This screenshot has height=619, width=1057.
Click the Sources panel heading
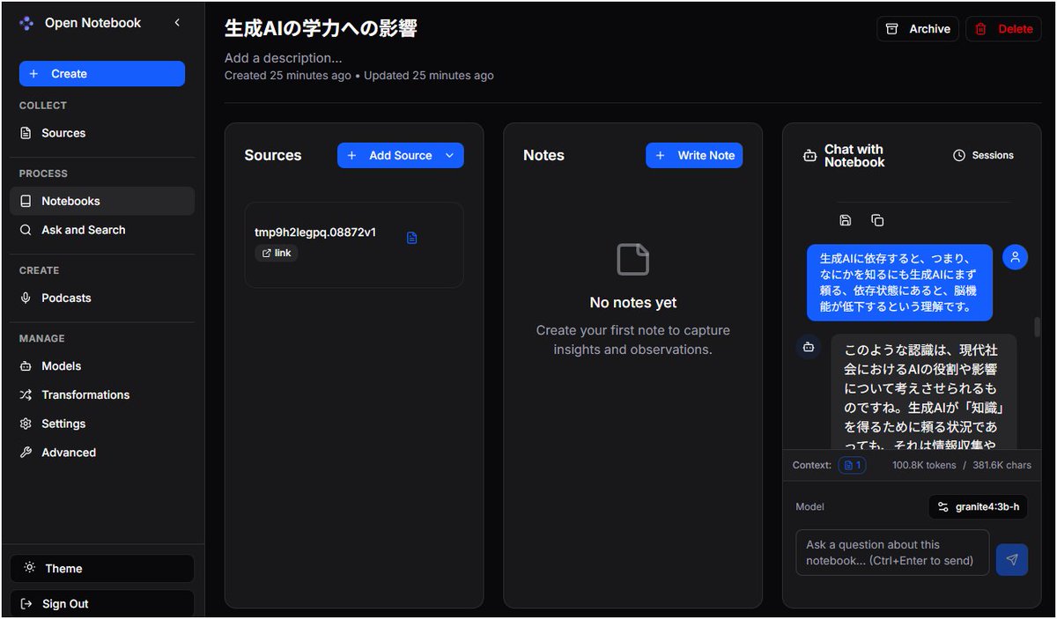point(273,155)
